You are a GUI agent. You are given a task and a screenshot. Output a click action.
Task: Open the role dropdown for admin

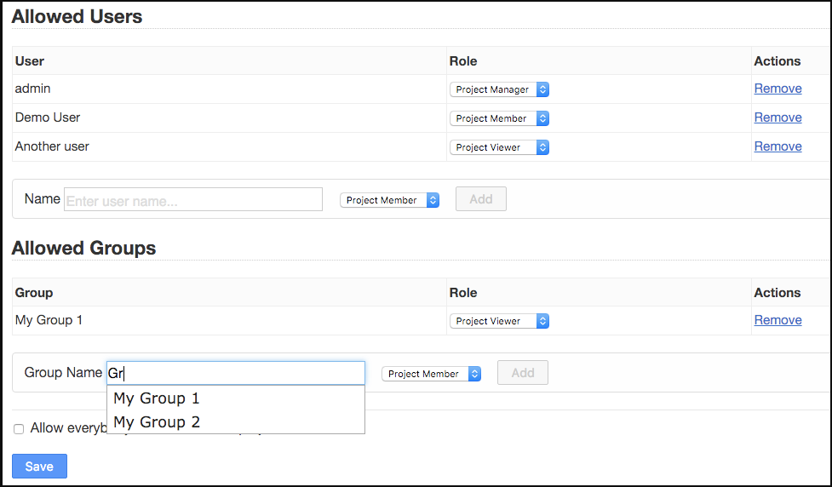[499, 89]
